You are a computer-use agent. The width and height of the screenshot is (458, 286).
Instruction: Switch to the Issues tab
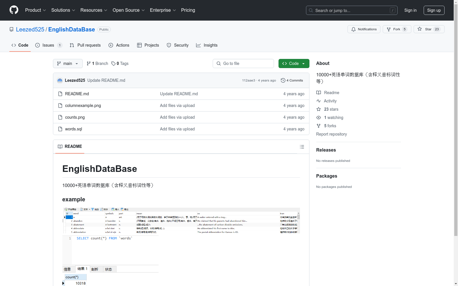tap(49, 45)
